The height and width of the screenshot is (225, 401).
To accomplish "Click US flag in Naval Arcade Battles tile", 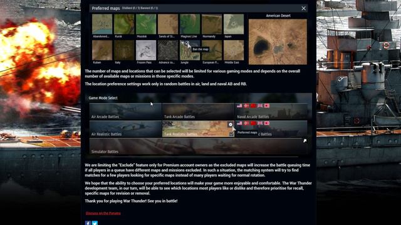I will tap(239, 106).
